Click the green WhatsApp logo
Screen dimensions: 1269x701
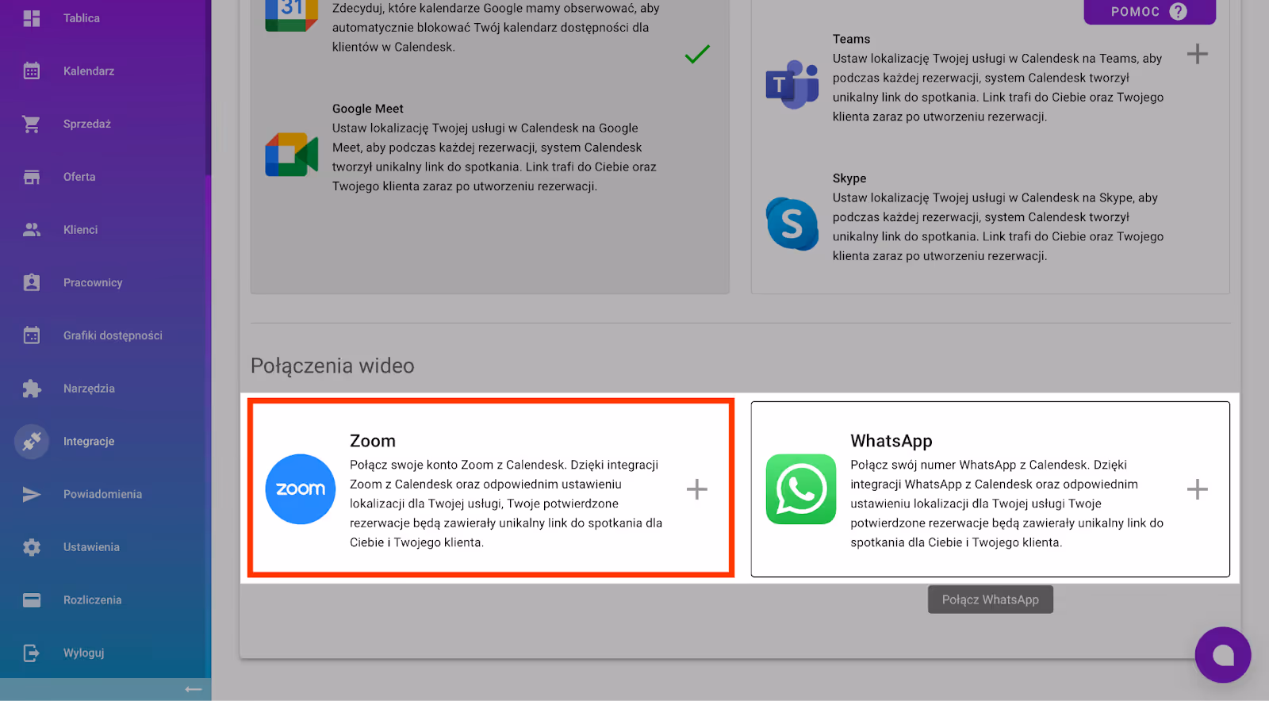(x=801, y=489)
